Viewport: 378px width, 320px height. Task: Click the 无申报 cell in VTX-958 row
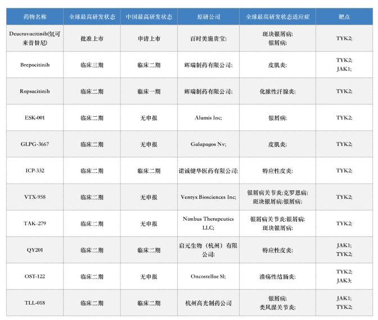(x=149, y=197)
